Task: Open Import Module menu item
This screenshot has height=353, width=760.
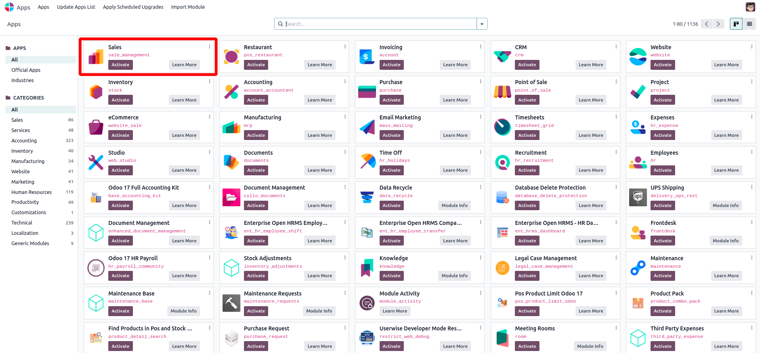Action: [188, 7]
